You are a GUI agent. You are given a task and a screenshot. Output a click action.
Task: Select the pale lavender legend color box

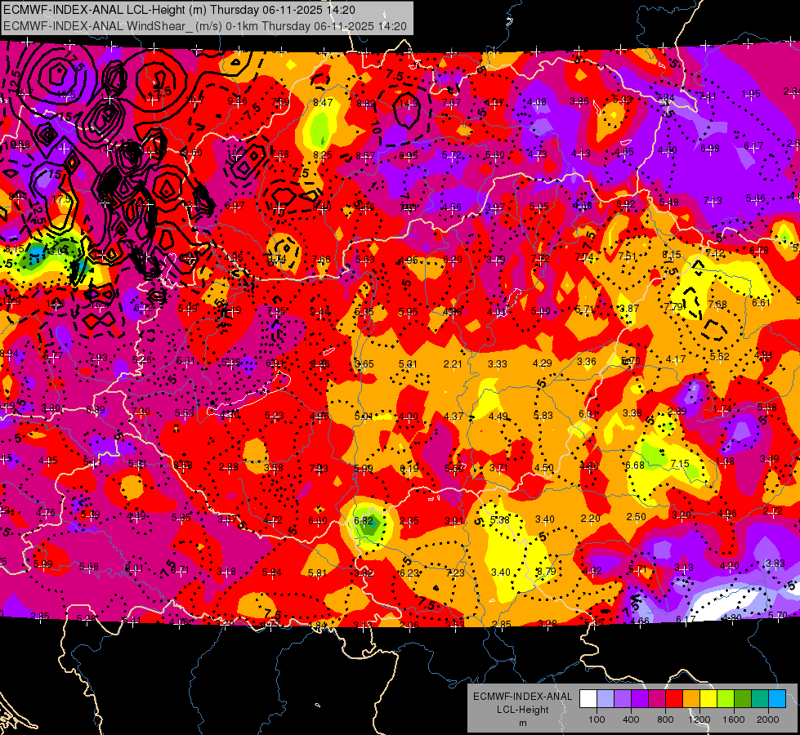(x=606, y=699)
